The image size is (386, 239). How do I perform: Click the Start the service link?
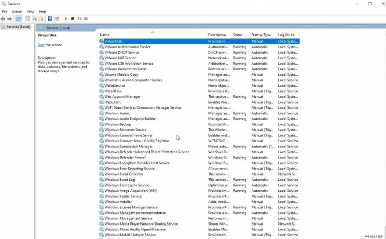coord(41,45)
